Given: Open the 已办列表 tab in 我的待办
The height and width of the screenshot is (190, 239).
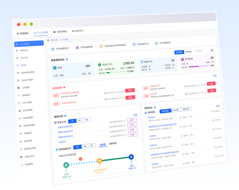Looking at the screenshot, I should point(176,110).
